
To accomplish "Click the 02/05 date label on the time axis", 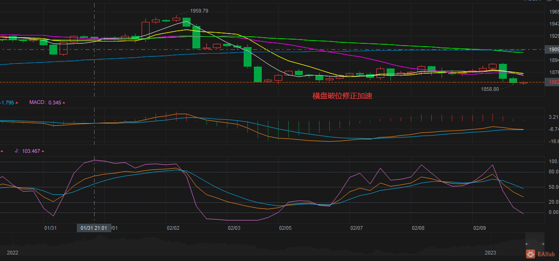I will (x=285, y=228).
